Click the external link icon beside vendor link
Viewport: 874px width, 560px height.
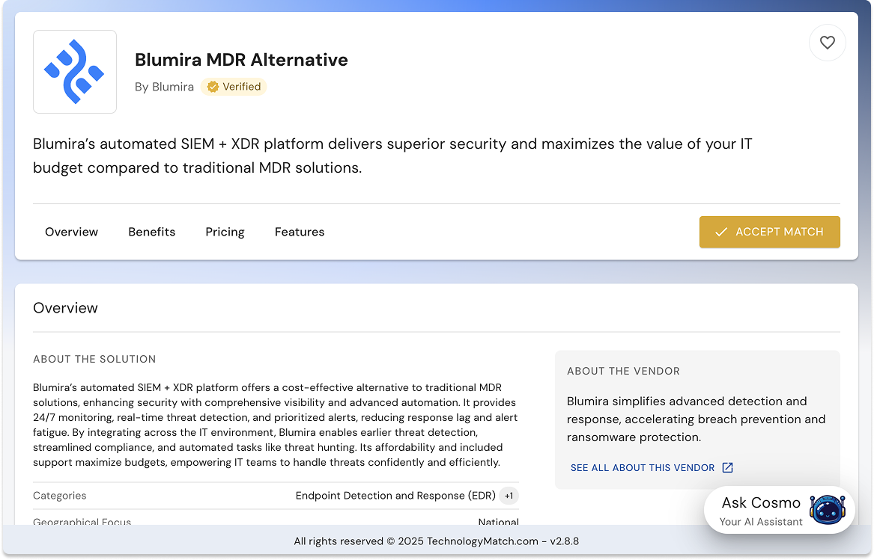(x=727, y=467)
